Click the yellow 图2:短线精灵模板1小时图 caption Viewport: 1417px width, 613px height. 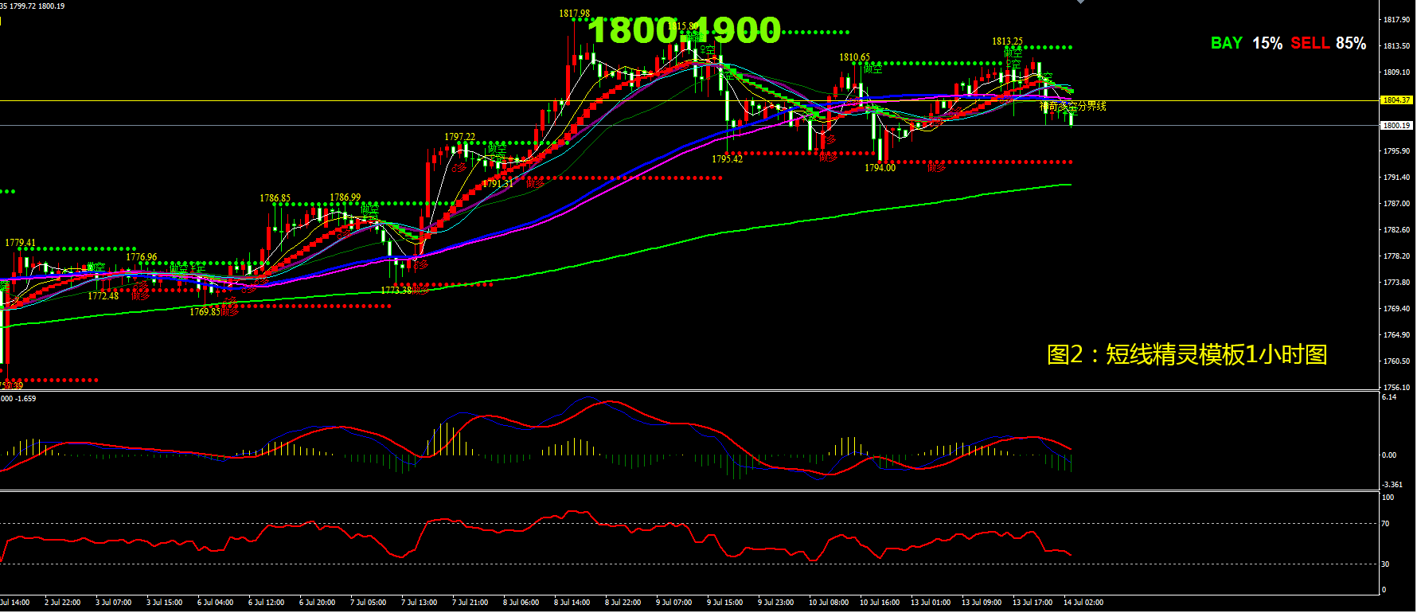[x=1187, y=354]
